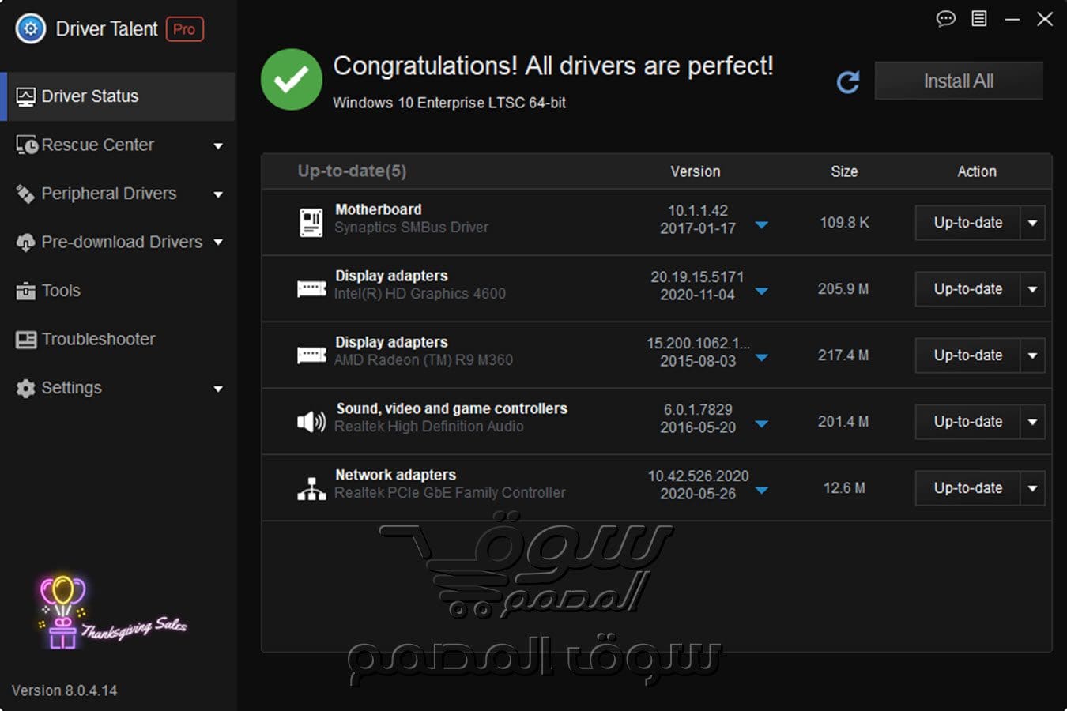1067x711 pixels.
Task: Click the Up-to-date button for Synaptics SMBus Driver
Action: pyautogui.click(x=968, y=223)
